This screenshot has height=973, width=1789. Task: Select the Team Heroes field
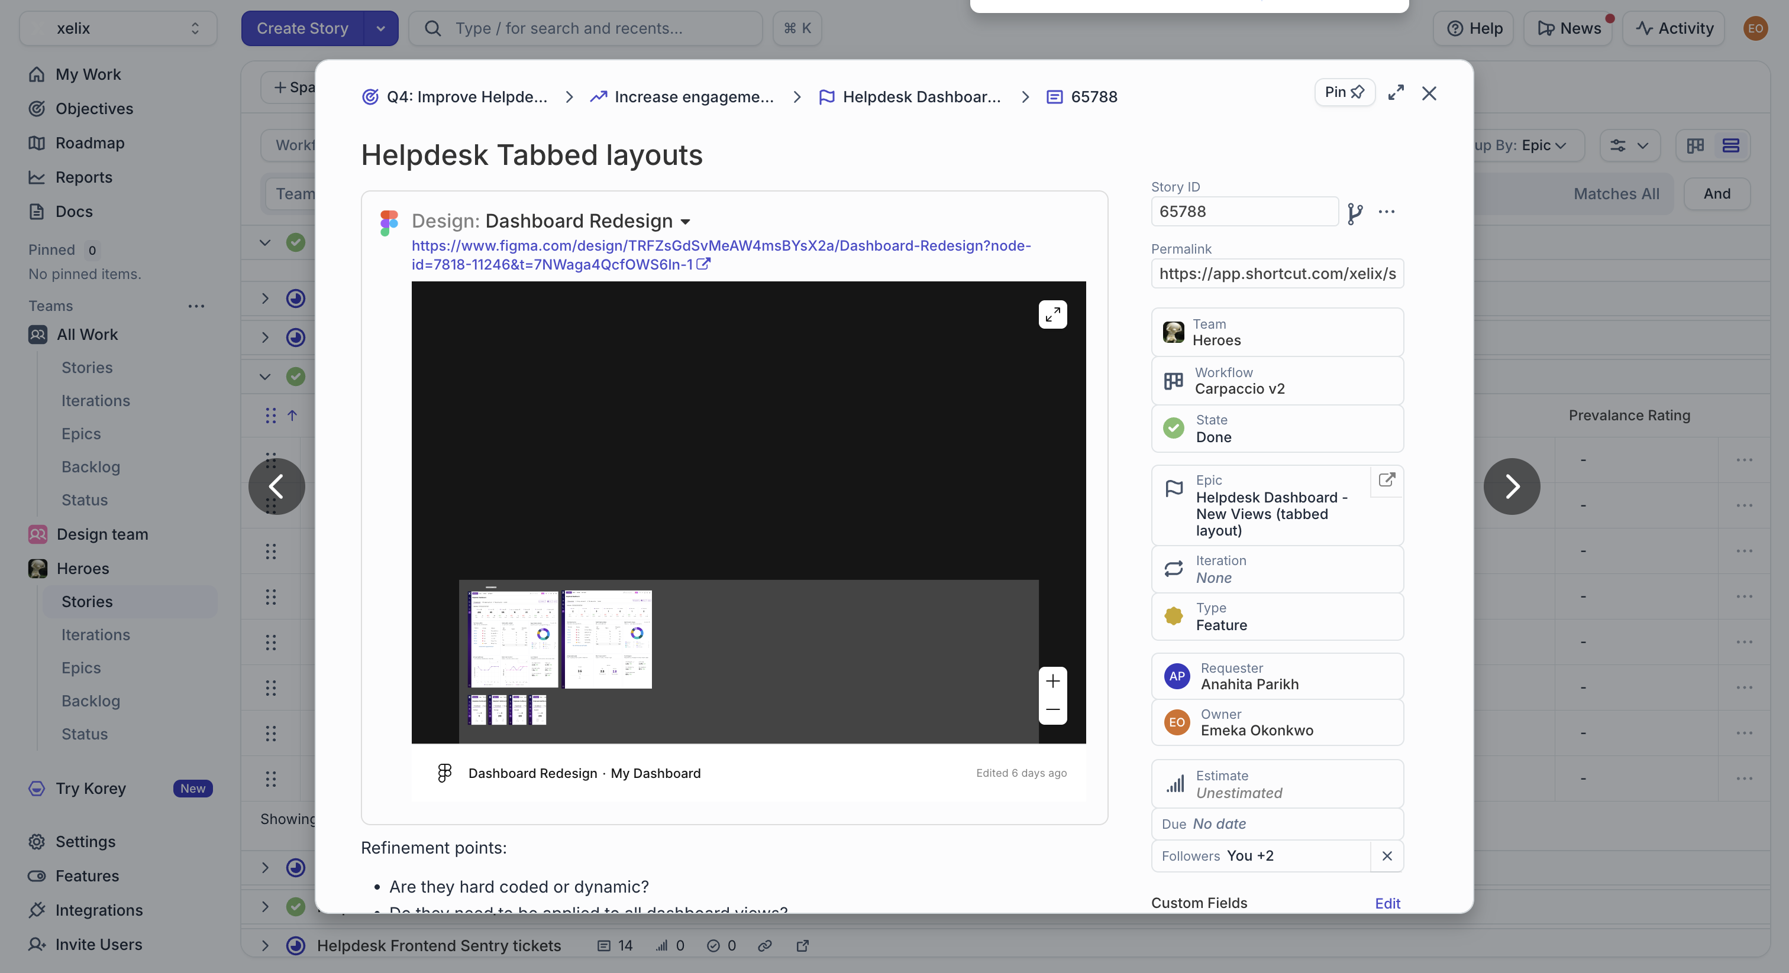[x=1277, y=332]
